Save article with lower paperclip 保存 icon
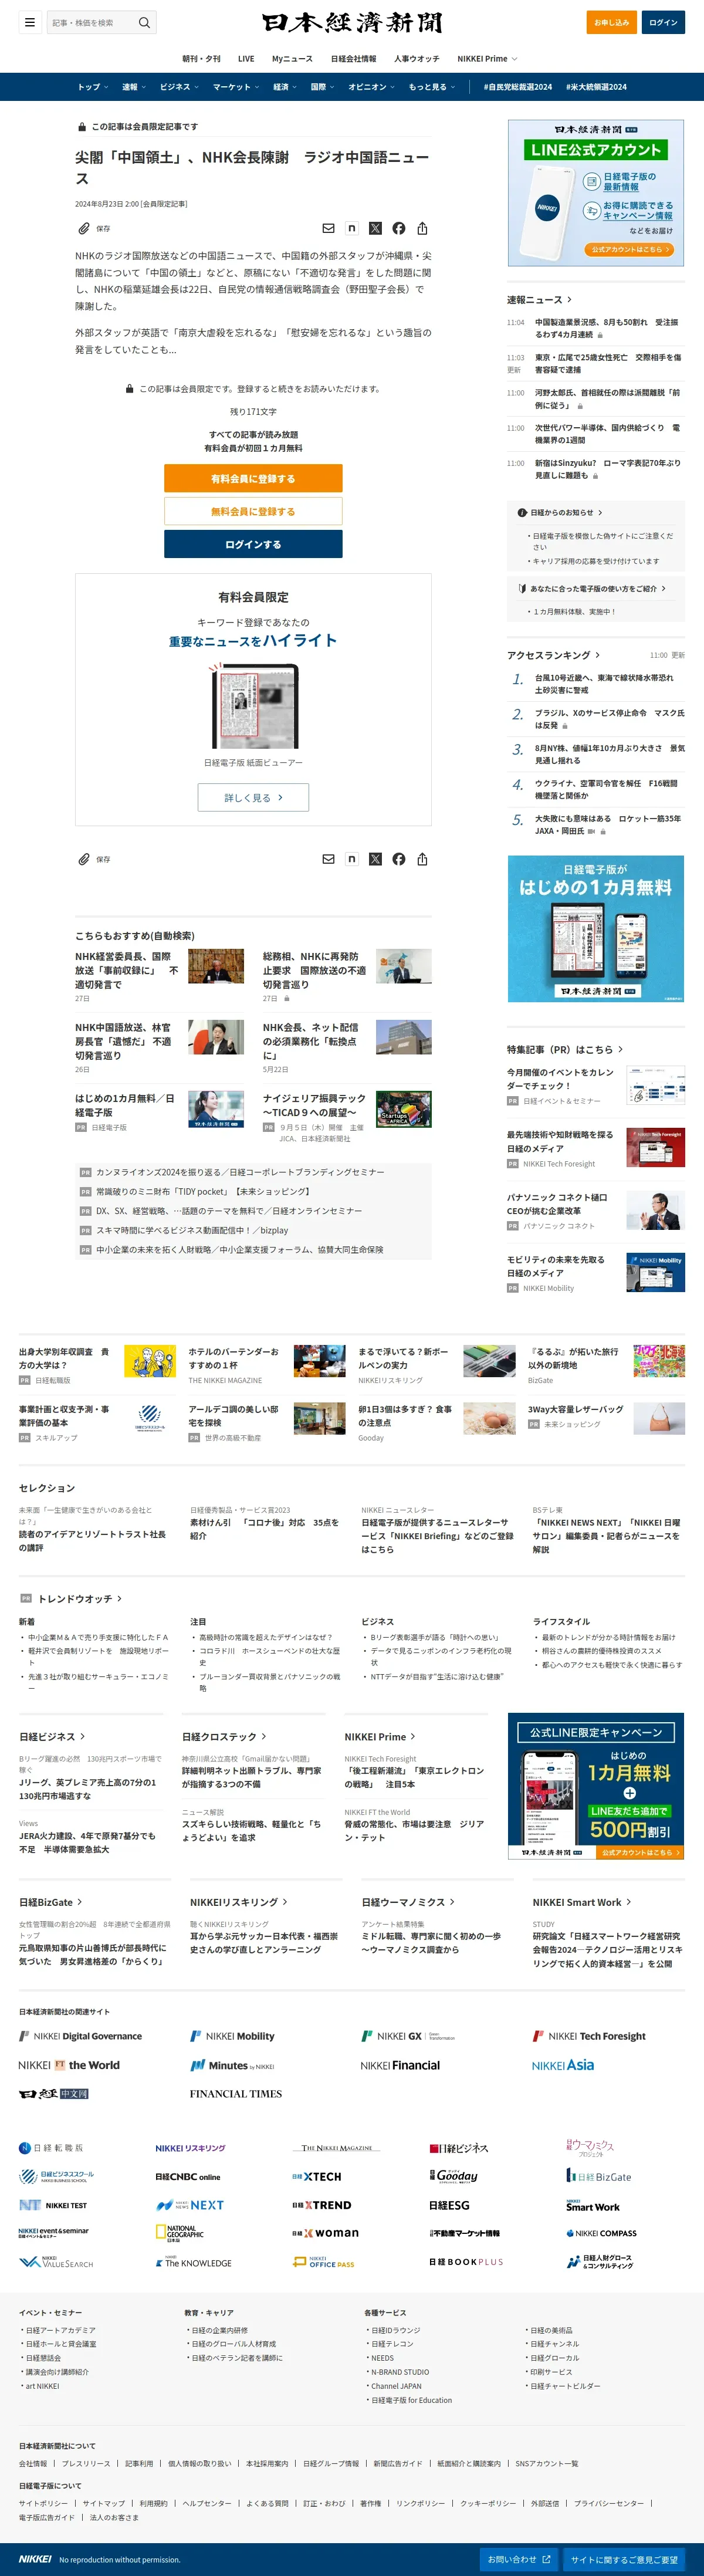 [95, 859]
